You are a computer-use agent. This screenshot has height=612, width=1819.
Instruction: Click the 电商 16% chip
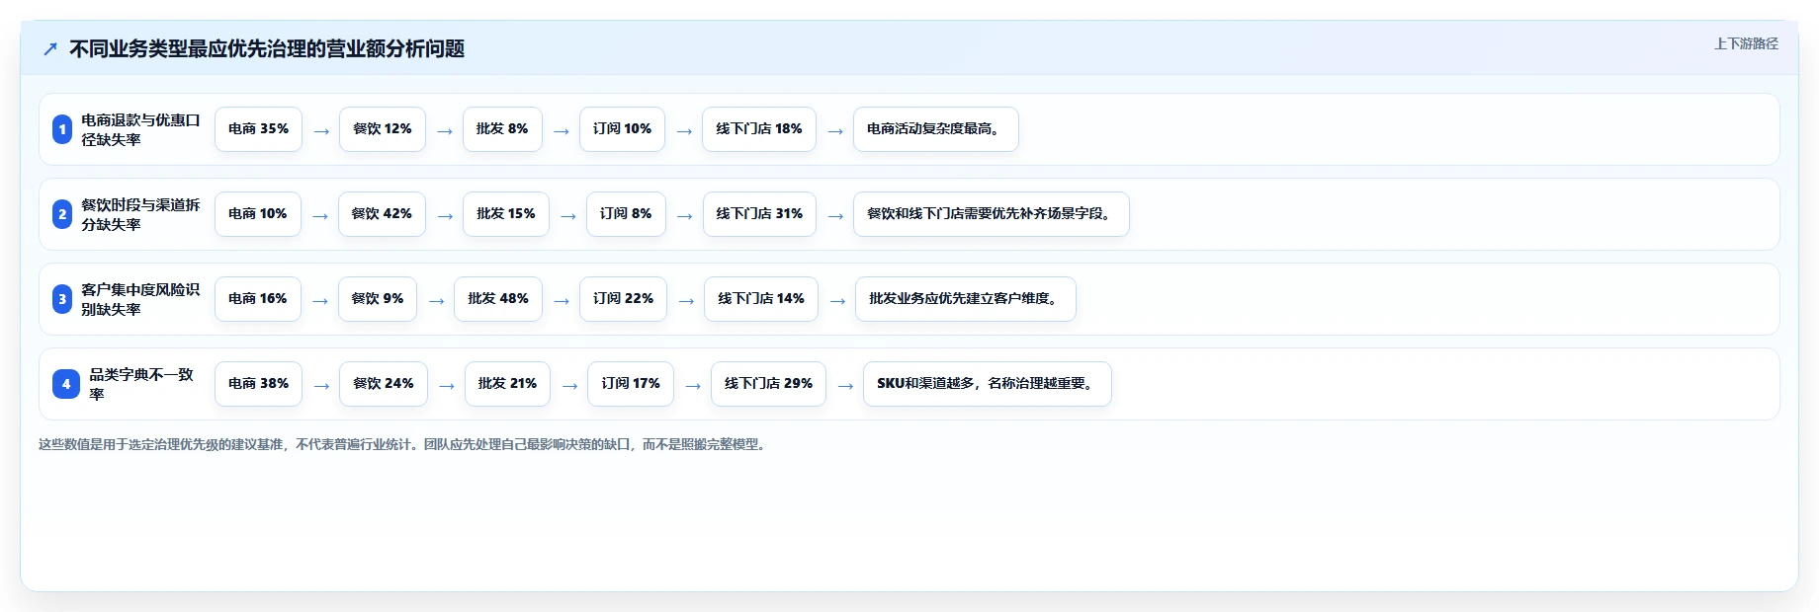[257, 299]
